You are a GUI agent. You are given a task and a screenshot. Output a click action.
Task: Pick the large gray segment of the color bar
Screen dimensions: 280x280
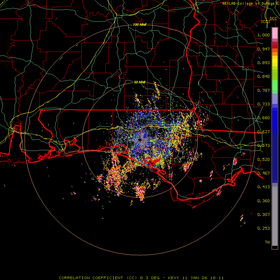[x=275, y=216]
